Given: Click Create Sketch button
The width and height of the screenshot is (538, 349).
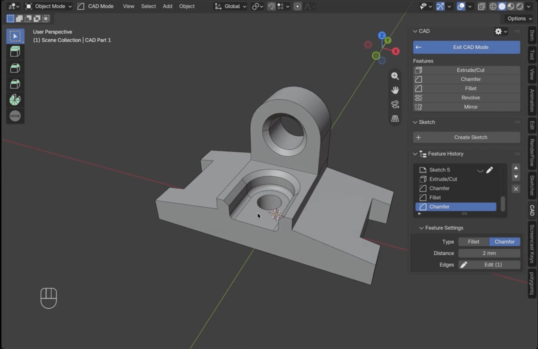Looking at the screenshot, I should coord(467,137).
